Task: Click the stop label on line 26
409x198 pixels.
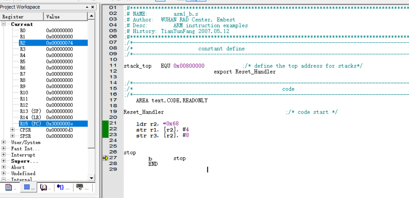Action: pos(130,153)
